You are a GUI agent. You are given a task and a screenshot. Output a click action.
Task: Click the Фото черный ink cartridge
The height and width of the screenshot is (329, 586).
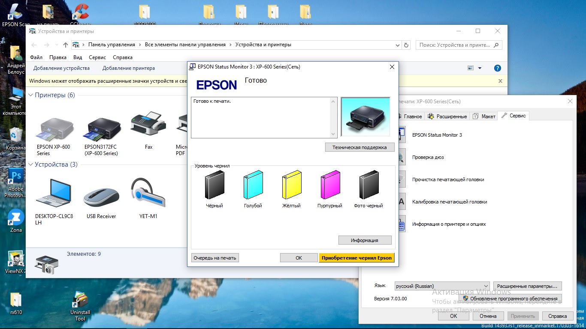click(369, 185)
